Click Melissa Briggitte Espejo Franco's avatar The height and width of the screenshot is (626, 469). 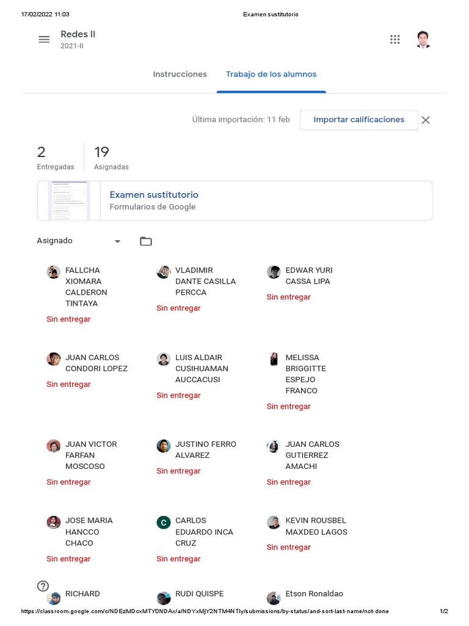[274, 359]
